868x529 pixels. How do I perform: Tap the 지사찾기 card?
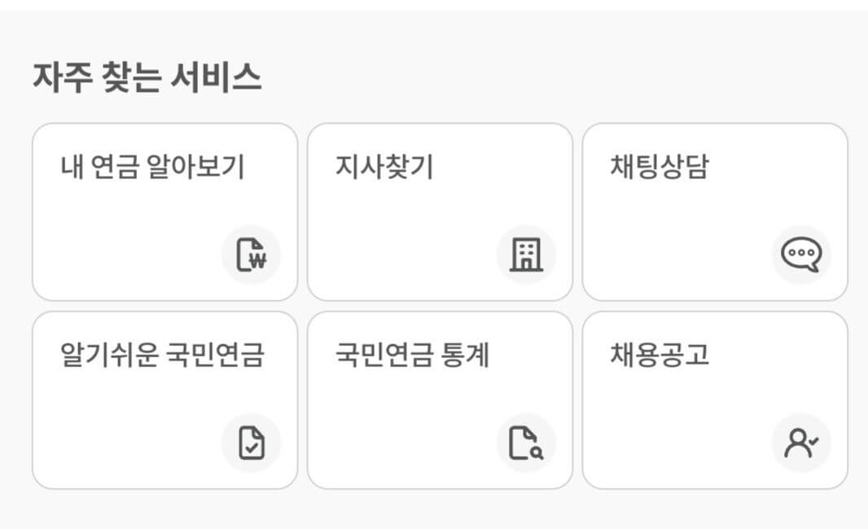pos(440,209)
